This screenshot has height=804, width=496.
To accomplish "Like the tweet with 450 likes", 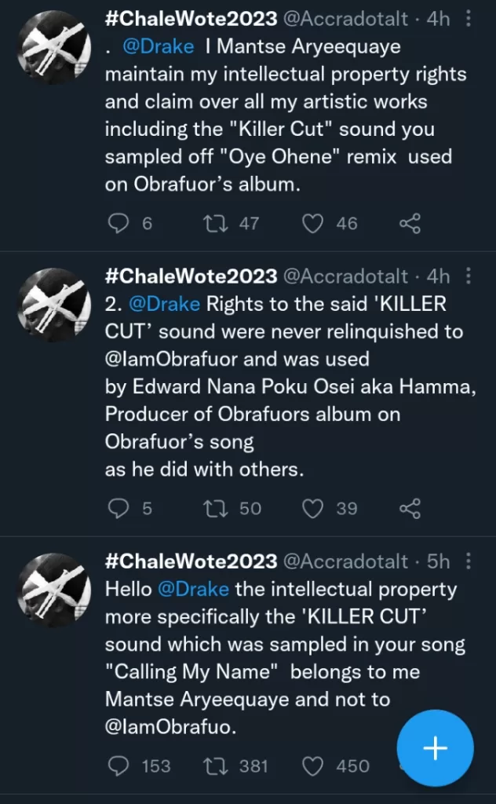I will (x=313, y=766).
